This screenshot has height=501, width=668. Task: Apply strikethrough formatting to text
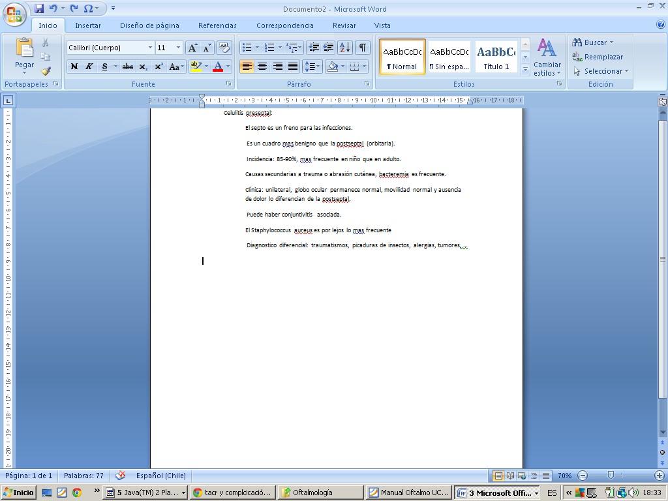click(128, 67)
